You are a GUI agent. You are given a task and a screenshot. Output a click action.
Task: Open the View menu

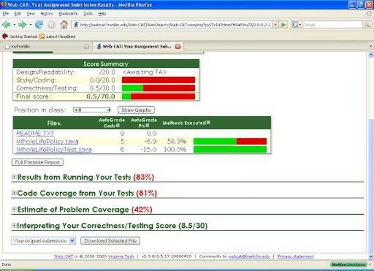[x=31, y=14]
